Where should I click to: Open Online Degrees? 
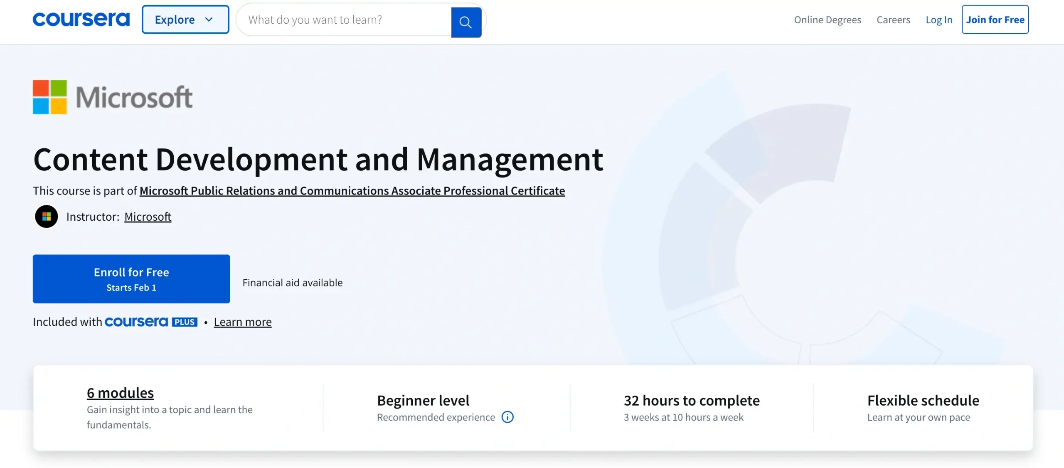[828, 20]
